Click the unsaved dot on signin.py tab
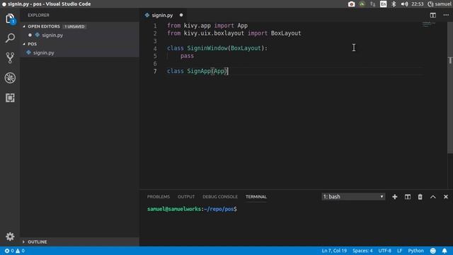 181,15
